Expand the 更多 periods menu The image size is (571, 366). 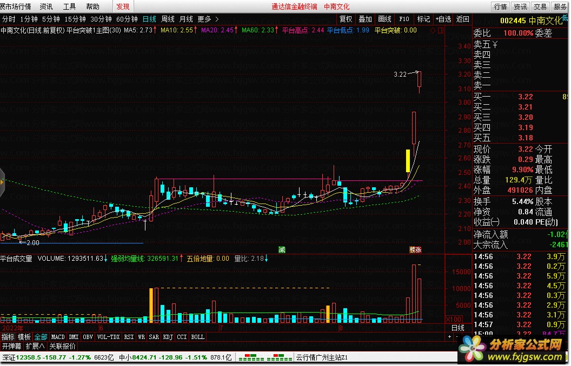pyautogui.click(x=208, y=19)
